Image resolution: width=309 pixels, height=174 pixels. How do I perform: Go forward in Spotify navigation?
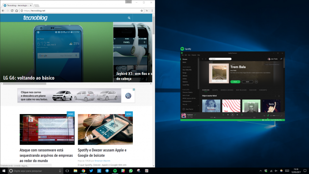click(206, 59)
